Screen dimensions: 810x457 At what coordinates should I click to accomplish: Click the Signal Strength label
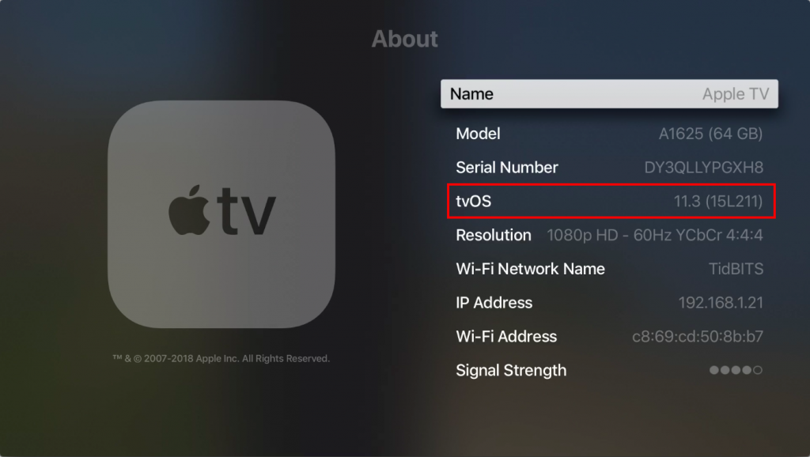coord(511,370)
